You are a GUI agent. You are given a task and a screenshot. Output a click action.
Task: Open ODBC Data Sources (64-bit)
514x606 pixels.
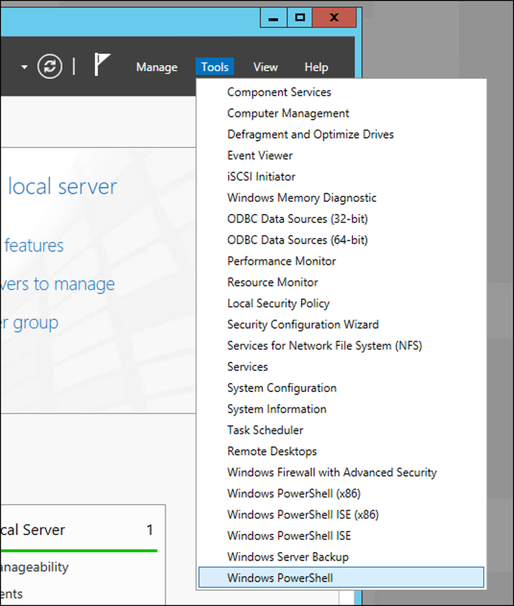click(x=341, y=240)
